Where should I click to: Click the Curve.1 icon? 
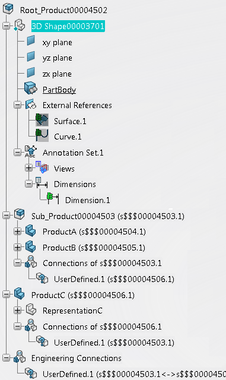point(42,135)
